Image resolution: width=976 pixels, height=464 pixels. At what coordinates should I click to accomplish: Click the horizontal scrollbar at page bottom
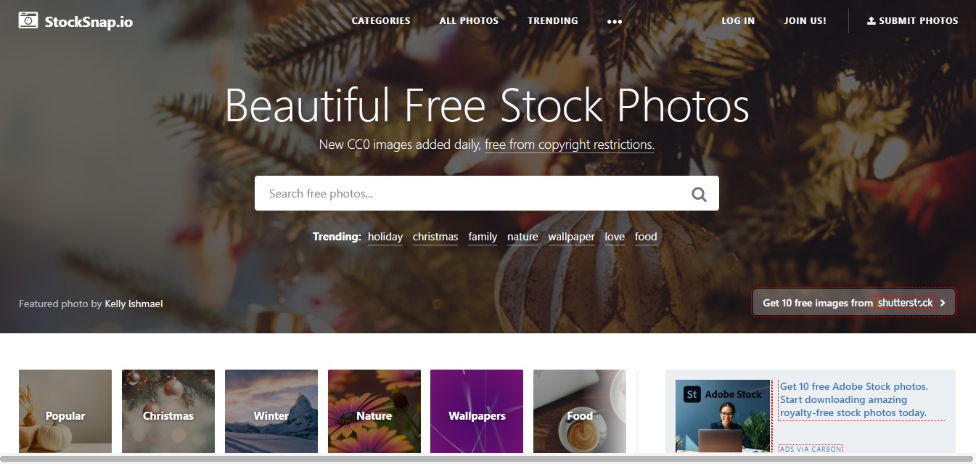[x=488, y=459]
